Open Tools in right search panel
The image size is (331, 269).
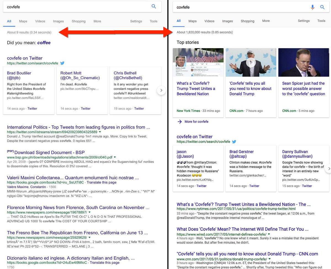[x=321, y=21]
